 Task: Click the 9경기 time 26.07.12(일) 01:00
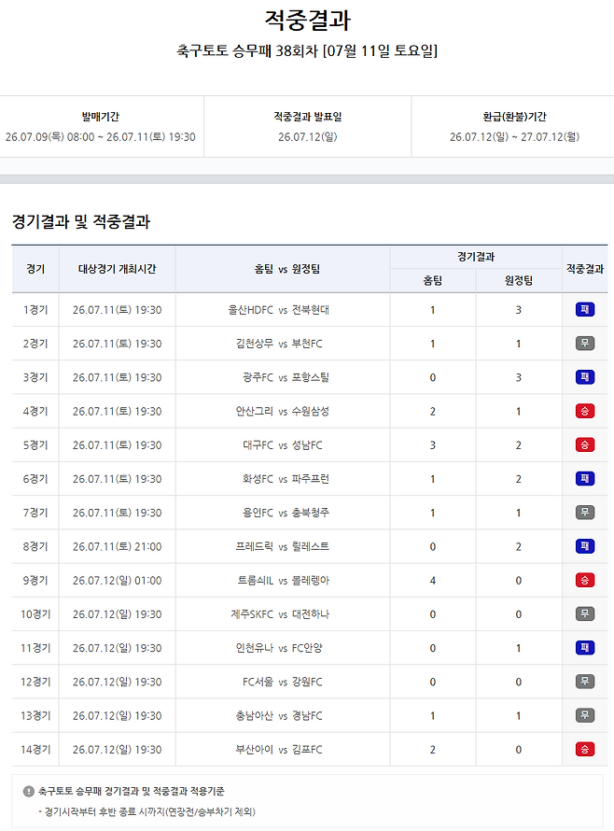tap(117, 581)
